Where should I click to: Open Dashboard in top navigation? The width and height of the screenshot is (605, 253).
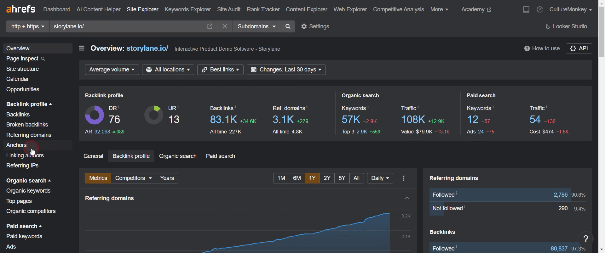(57, 9)
